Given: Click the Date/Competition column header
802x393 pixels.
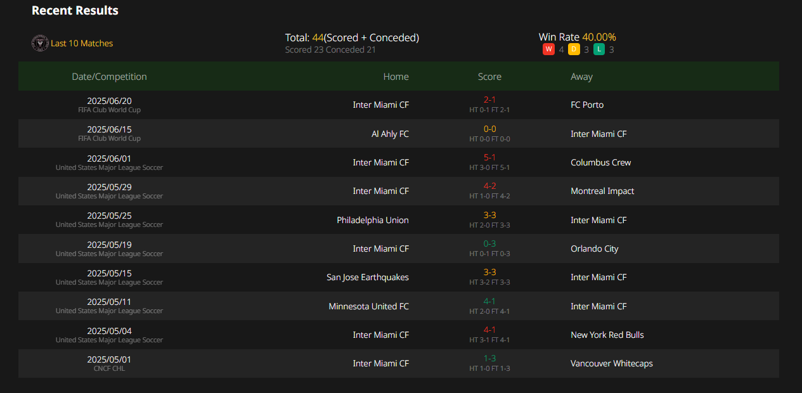Looking at the screenshot, I should click(x=109, y=77).
